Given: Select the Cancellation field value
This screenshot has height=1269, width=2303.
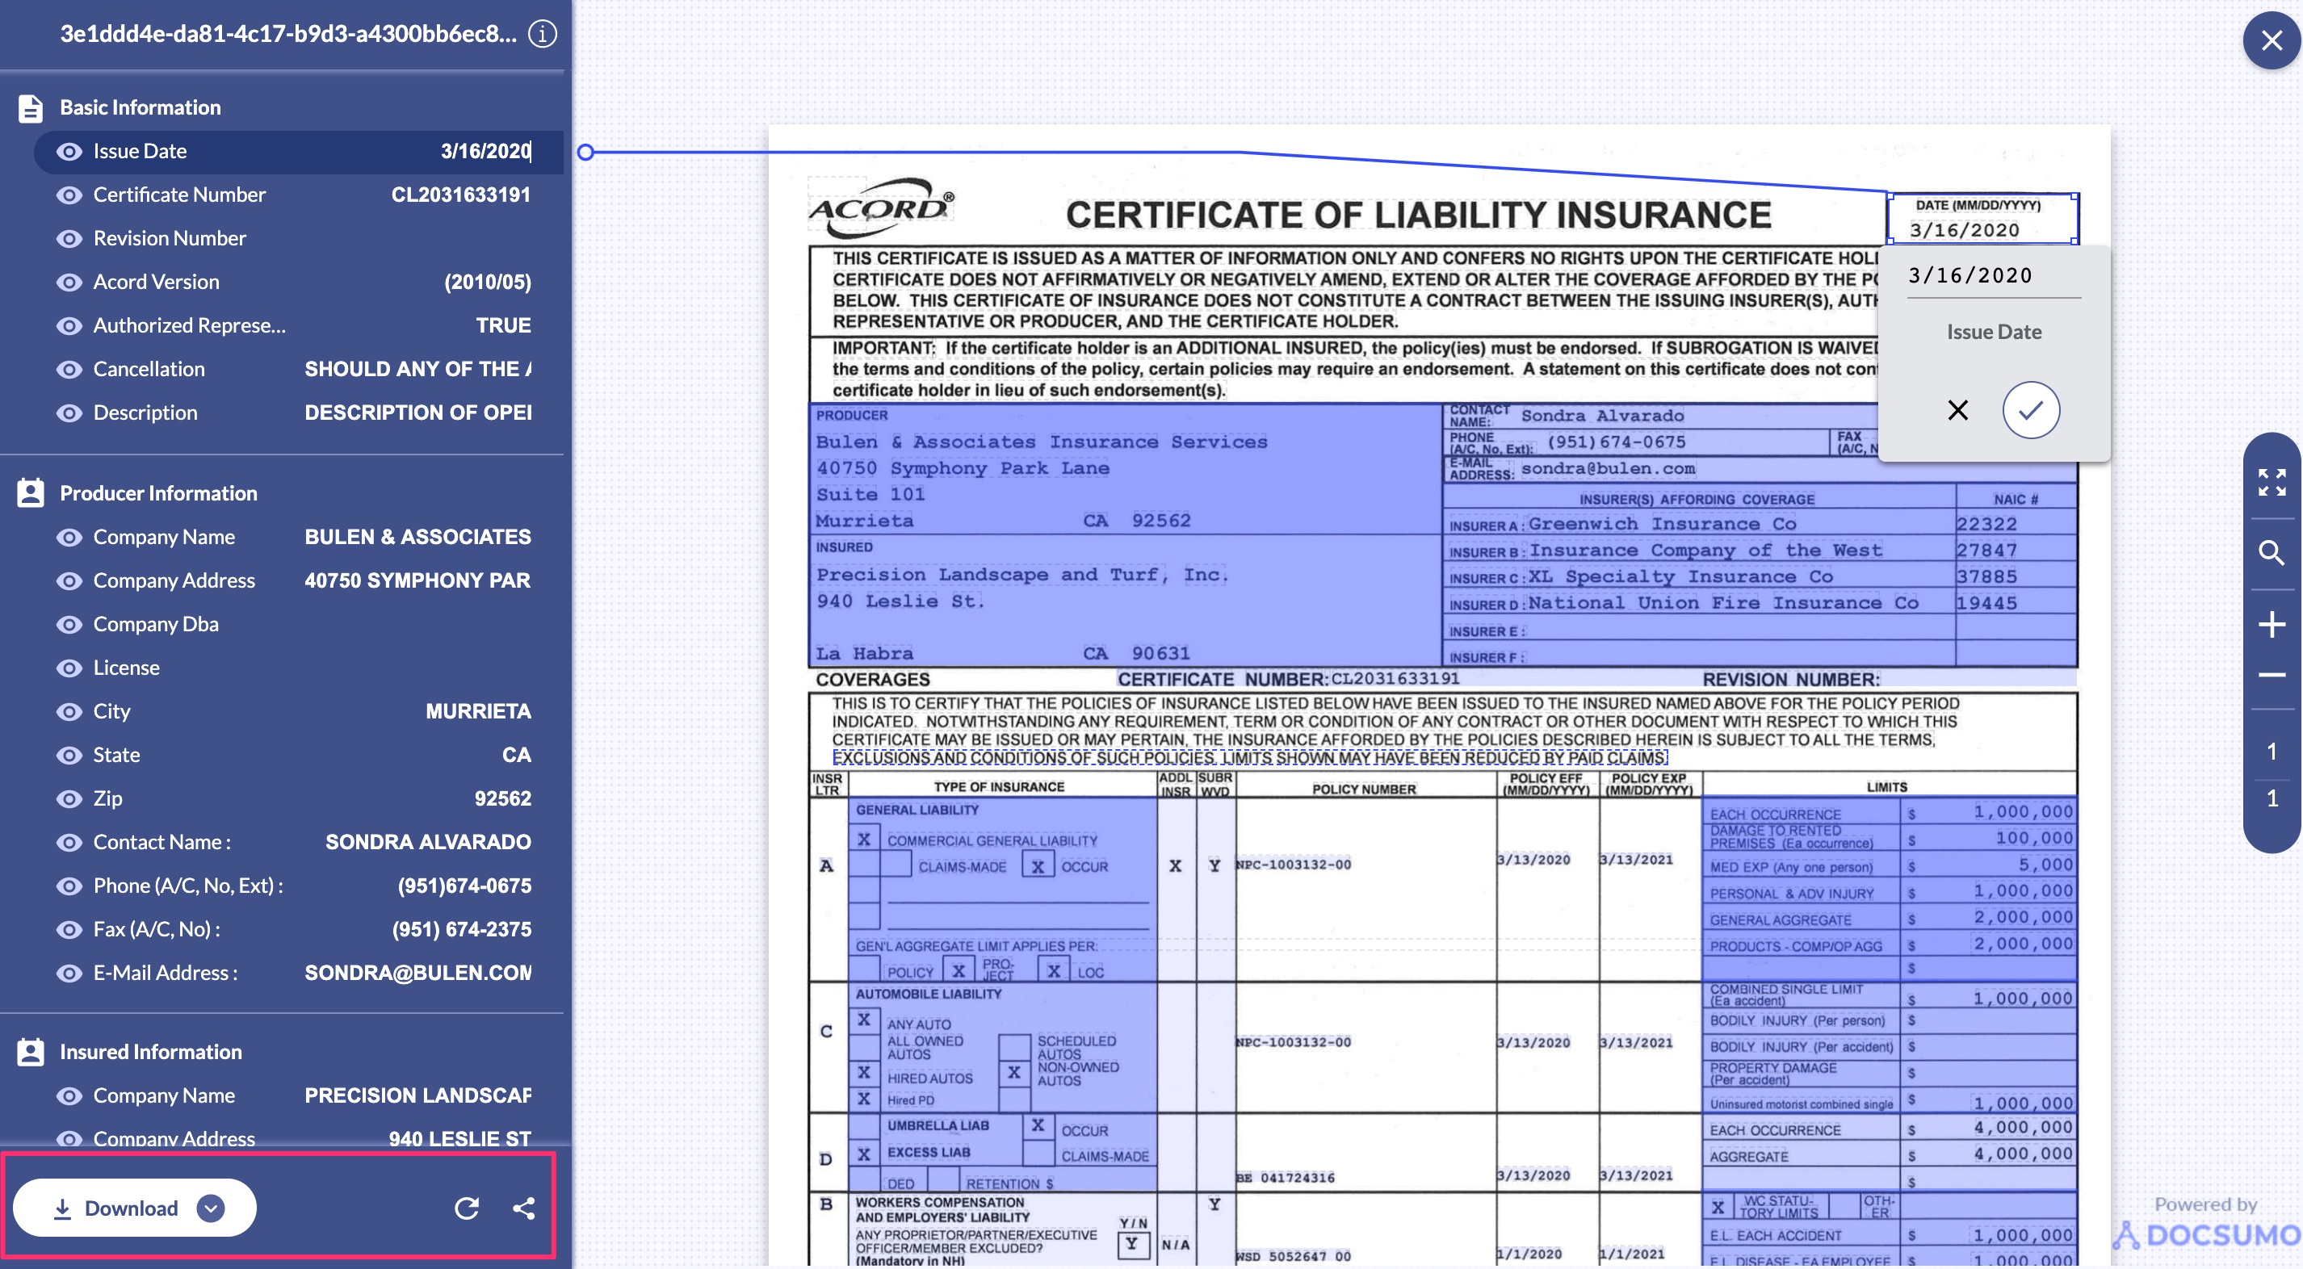Looking at the screenshot, I should coord(417,369).
